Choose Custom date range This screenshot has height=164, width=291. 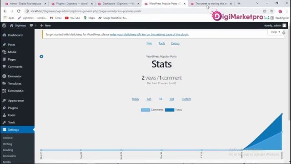[186, 99]
